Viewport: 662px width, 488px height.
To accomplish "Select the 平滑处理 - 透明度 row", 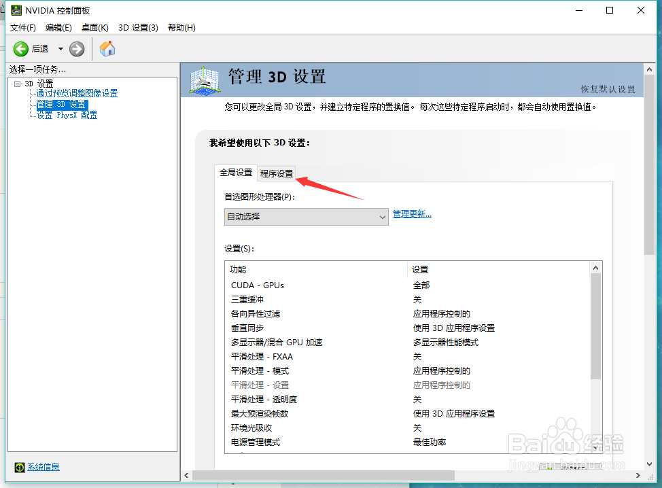I will click(x=408, y=400).
